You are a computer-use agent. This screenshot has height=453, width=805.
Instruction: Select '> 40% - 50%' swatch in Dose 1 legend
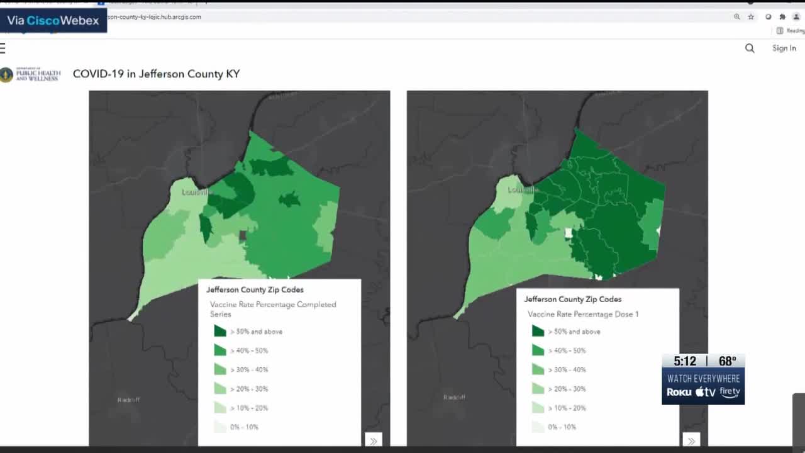(x=538, y=350)
